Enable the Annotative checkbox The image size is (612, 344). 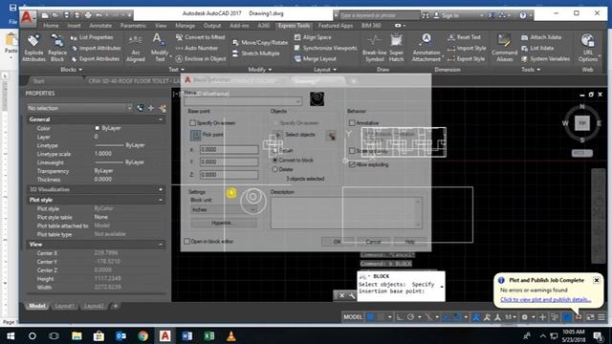(352, 123)
